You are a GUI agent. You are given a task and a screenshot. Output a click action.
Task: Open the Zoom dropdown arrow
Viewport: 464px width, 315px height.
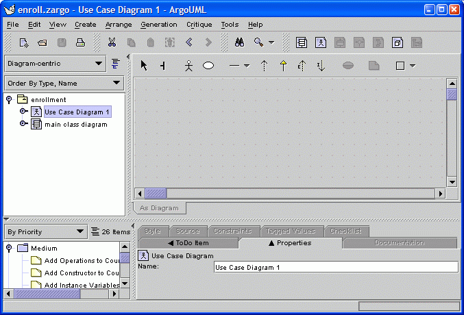click(x=271, y=42)
